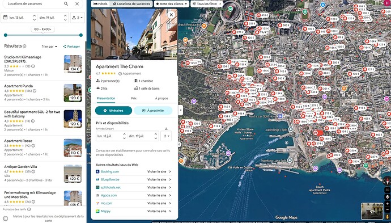Close the Apartment The Charm card
This screenshot has width=391, height=223.
(x=171, y=15)
